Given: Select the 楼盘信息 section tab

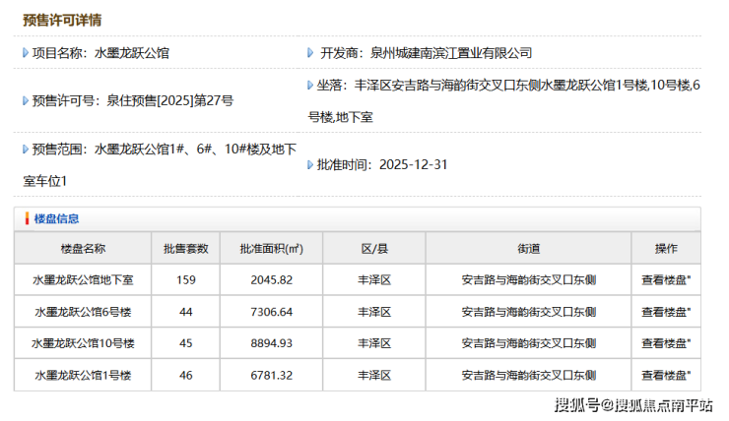Looking at the screenshot, I should (56, 219).
